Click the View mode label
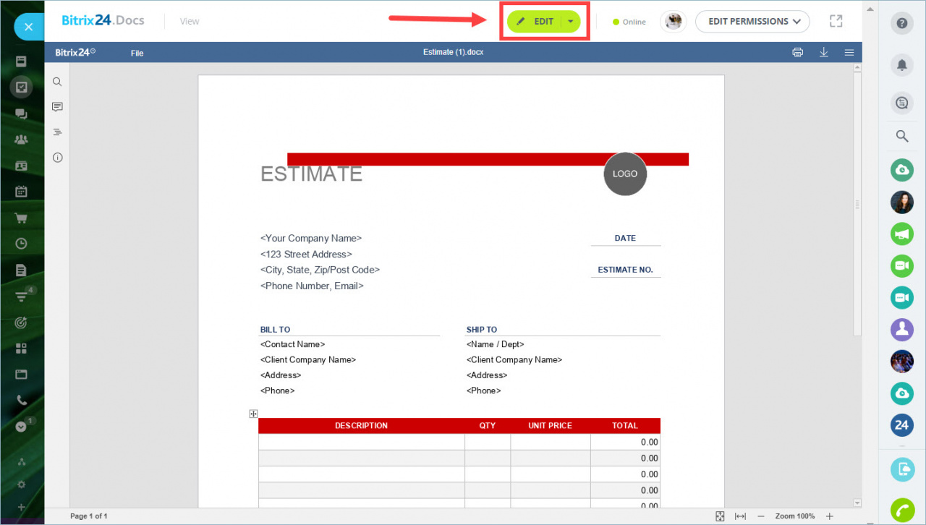This screenshot has height=525, width=926. [x=190, y=22]
